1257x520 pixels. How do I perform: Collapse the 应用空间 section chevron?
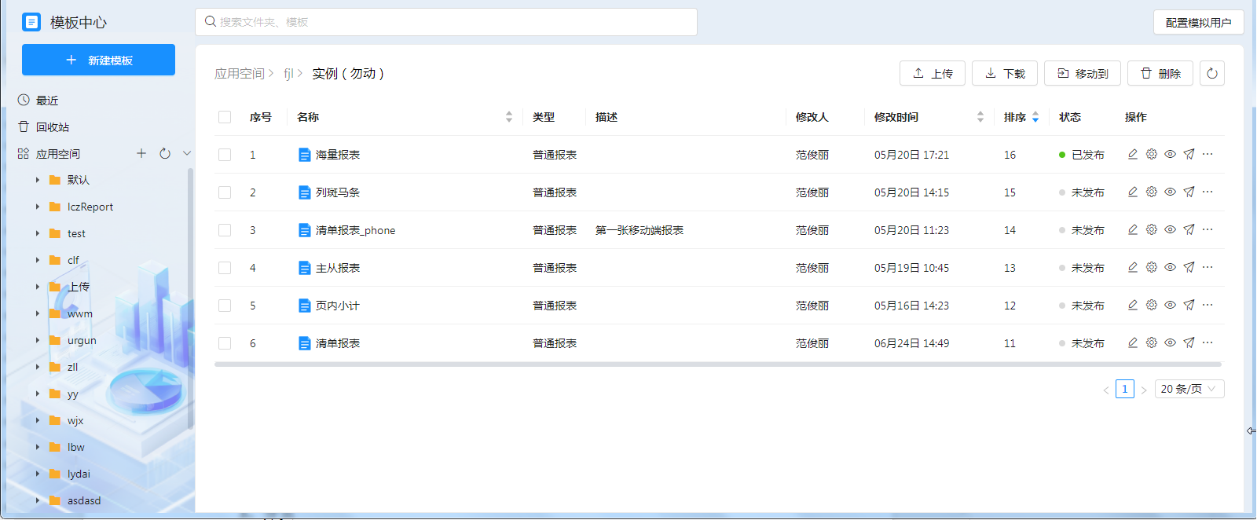187,154
